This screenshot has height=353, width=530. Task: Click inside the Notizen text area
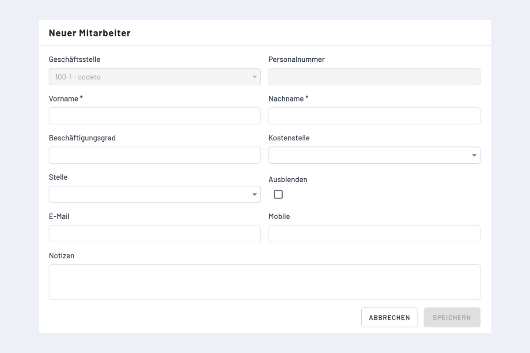point(264,282)
